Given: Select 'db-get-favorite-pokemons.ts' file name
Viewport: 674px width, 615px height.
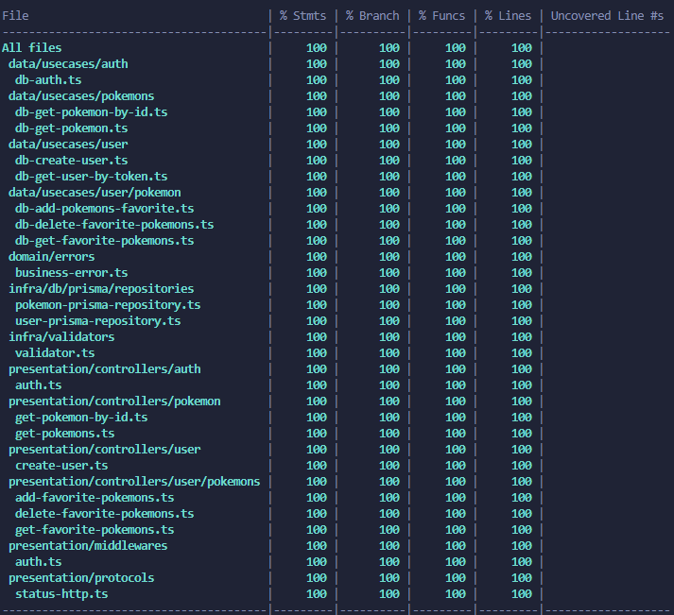Looking at the screenshot, I should pos(105,241).
